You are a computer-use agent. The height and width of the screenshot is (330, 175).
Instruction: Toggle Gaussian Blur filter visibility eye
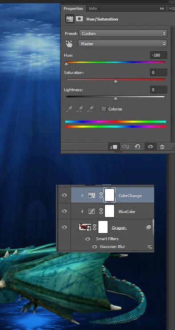click(95, 247)
